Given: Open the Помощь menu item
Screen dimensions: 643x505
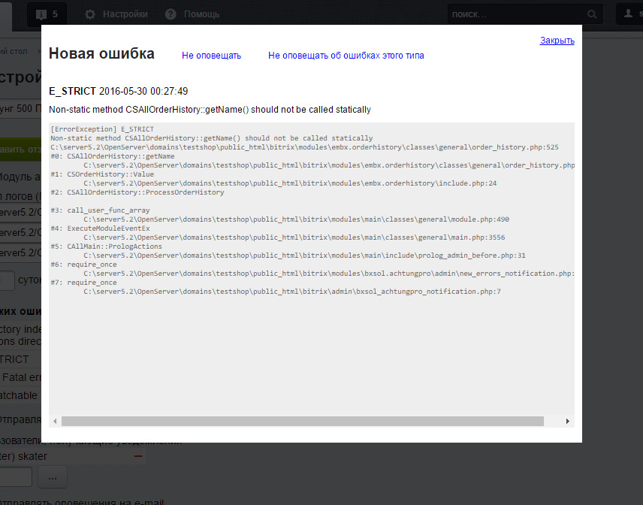Looking at the screenshot, I should pyautogui.click(x=201, y=14).
